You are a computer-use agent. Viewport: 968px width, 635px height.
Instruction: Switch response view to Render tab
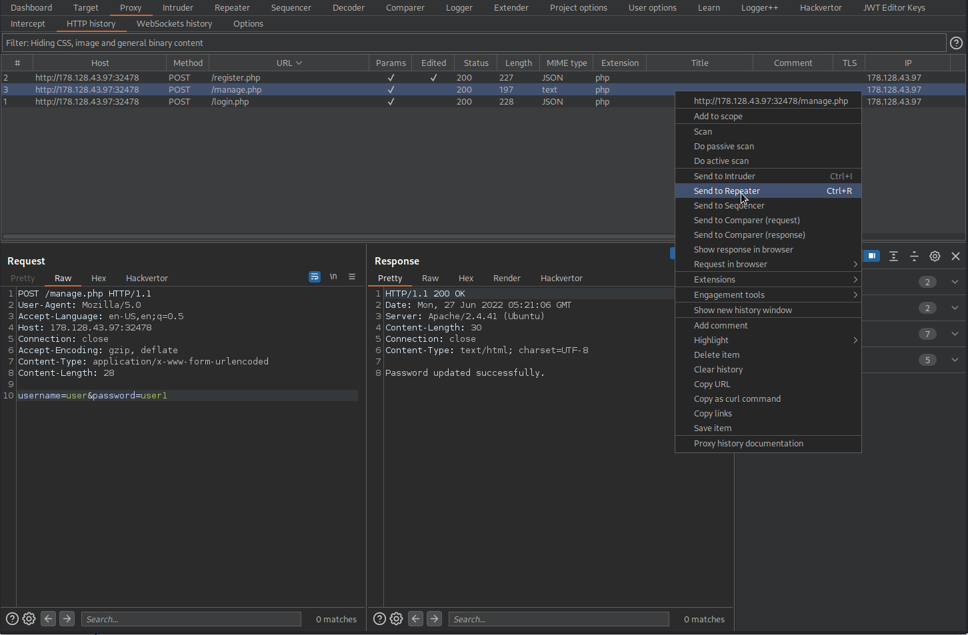coord(507,279)
